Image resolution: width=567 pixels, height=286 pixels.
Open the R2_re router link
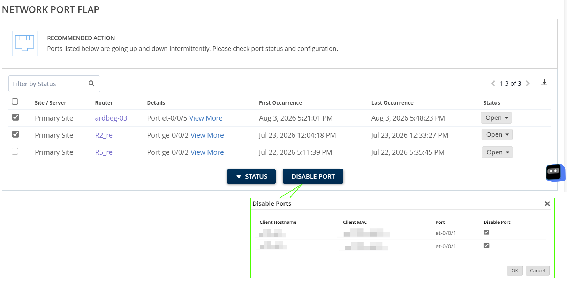click(x=104, y=135)
